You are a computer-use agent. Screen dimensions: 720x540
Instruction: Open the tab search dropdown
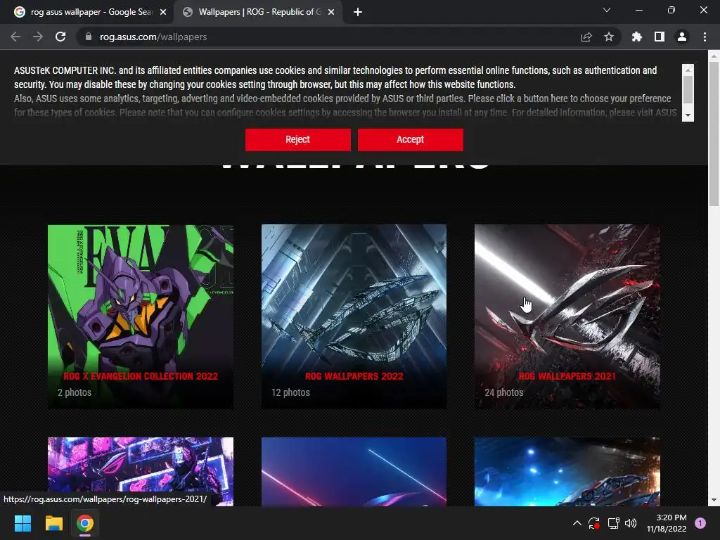607,10
